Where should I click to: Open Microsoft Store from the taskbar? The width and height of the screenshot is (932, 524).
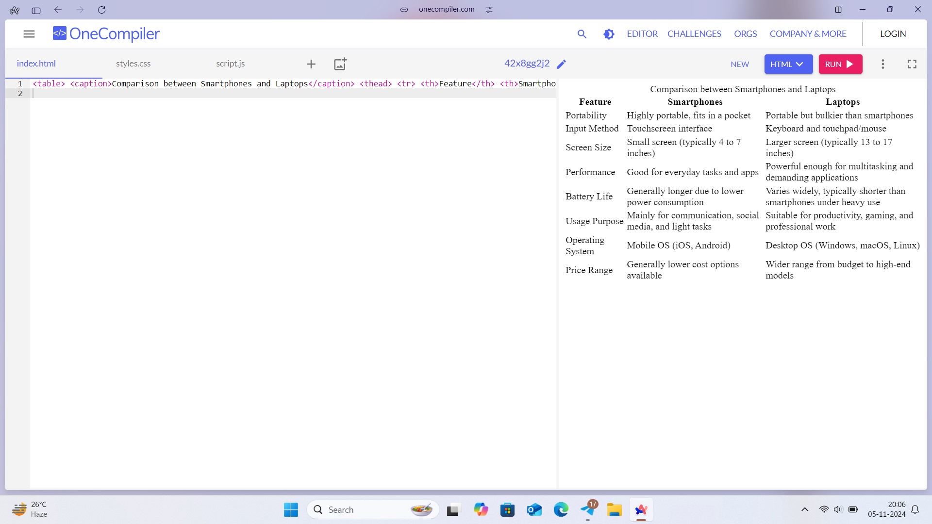(x=508, y=510)
